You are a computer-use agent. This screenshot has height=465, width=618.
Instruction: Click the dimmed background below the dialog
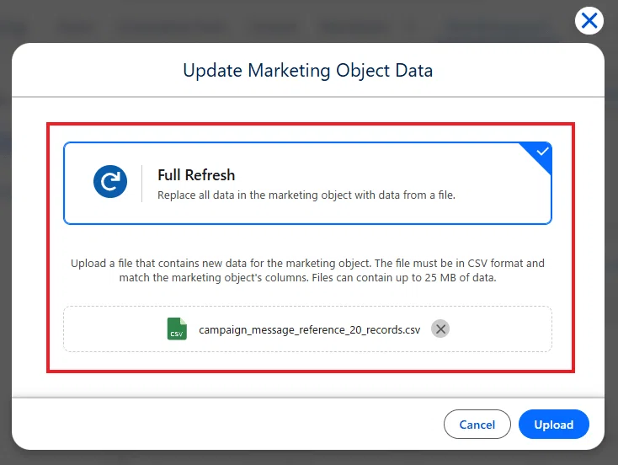tap(309, 458)
